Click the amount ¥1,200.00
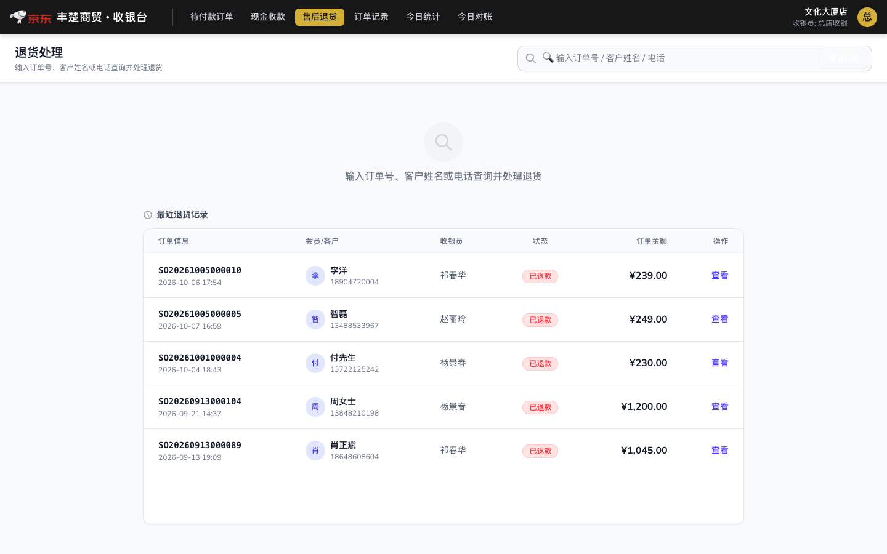The height and width of the screenshot is (554, 887). coord(644,407)
